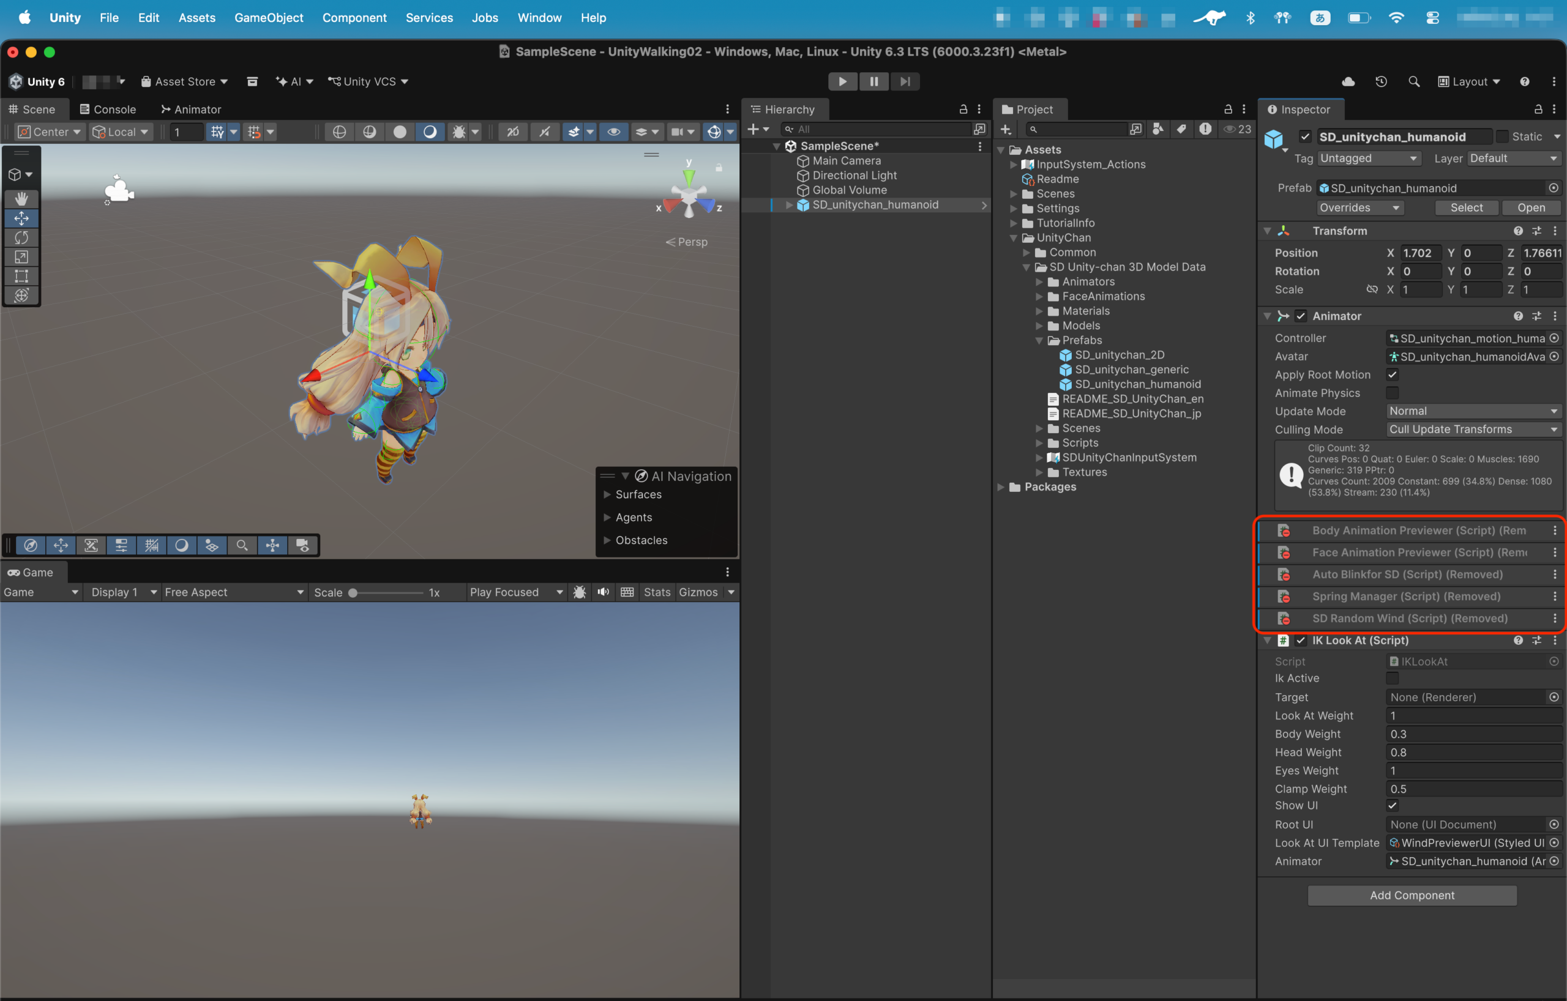Open the Culling Mode dropdown

click(x=1474, y=430)
